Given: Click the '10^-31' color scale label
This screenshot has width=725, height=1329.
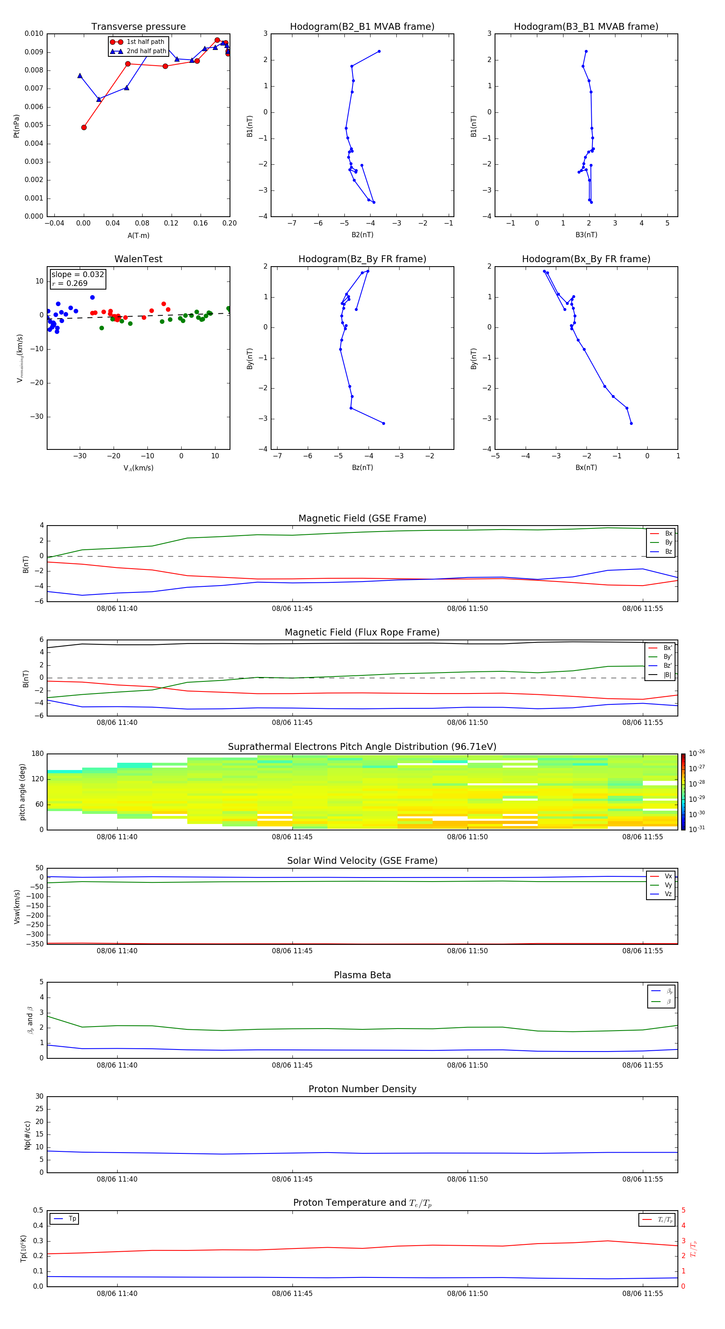Looking at the screenshot, I should [697, 829].
